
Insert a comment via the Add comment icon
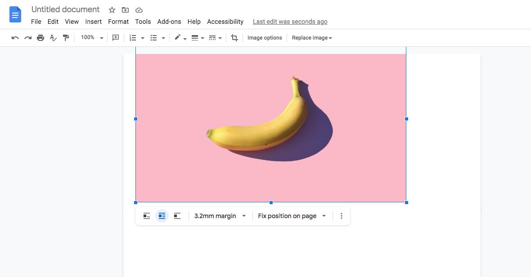click(115, 38)
